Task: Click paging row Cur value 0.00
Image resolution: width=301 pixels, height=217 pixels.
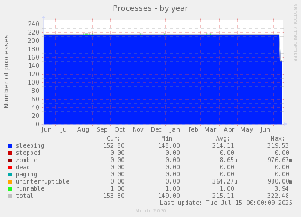Action: 117,175
